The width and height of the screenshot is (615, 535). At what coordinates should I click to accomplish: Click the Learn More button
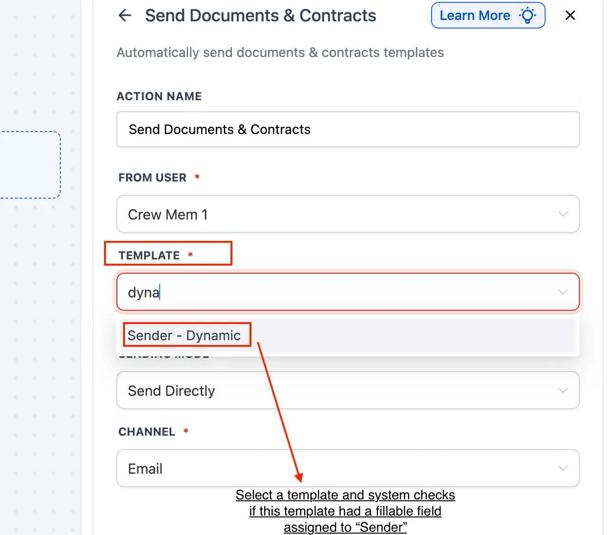pos(488,15)
